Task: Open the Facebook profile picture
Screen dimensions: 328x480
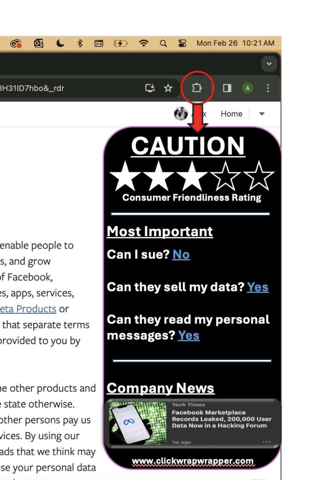Action: 181,113
